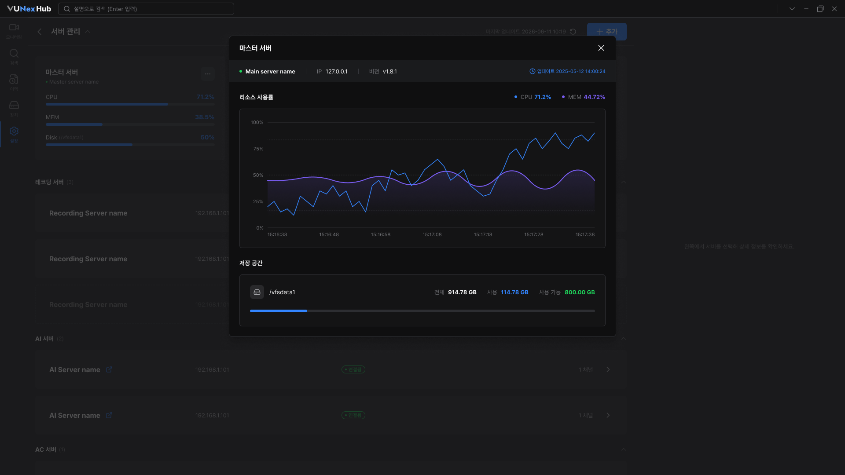The width and height of the screenshot is (845, 475).
Task: Click the 15:17:08 time axis label
Action: pyautogui.click(x=432, y=234)
